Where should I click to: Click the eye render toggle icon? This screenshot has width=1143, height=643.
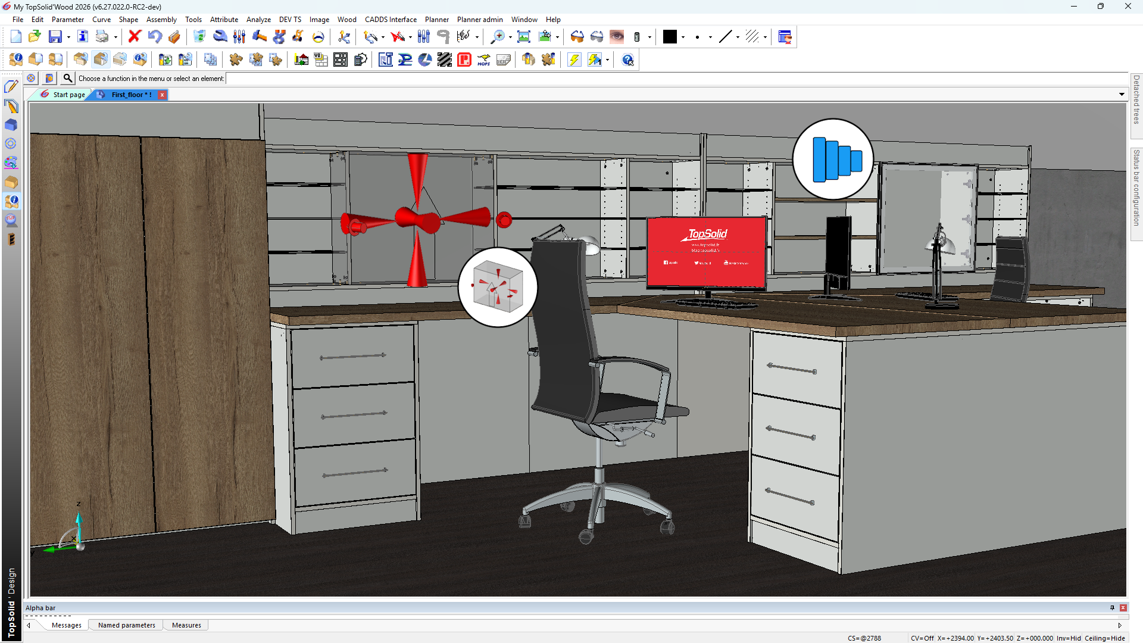click(617, 37)
